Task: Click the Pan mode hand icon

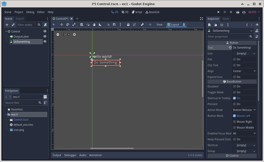Action: [94, 25]
